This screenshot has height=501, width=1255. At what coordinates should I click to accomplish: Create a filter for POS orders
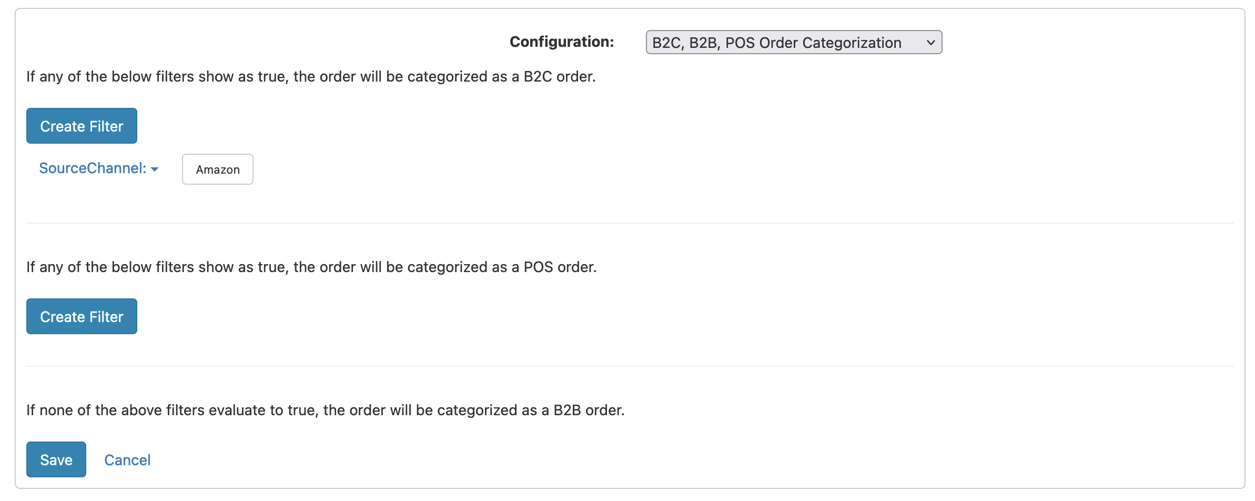click(x=82, y=317)
